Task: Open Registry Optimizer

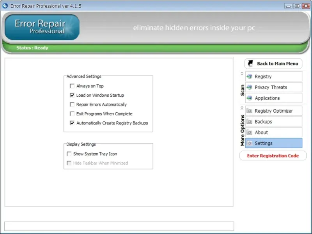Action: (274, 111)
